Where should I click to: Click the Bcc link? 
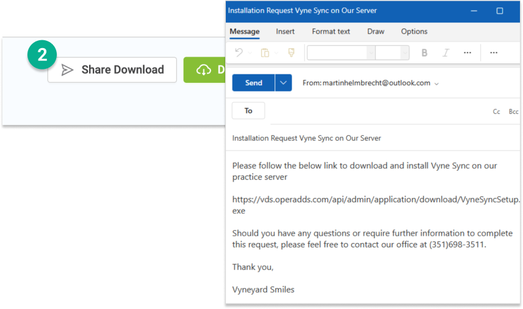click(x=513, y=112)
